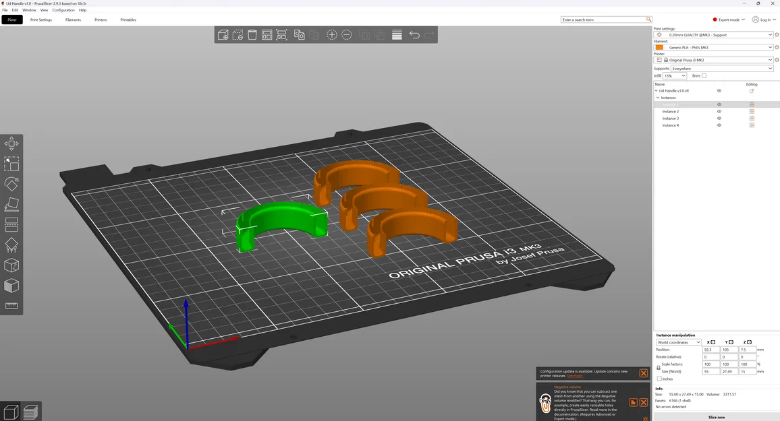
Task: Select the Rotate tool
Action: click(x=11, y=184)
